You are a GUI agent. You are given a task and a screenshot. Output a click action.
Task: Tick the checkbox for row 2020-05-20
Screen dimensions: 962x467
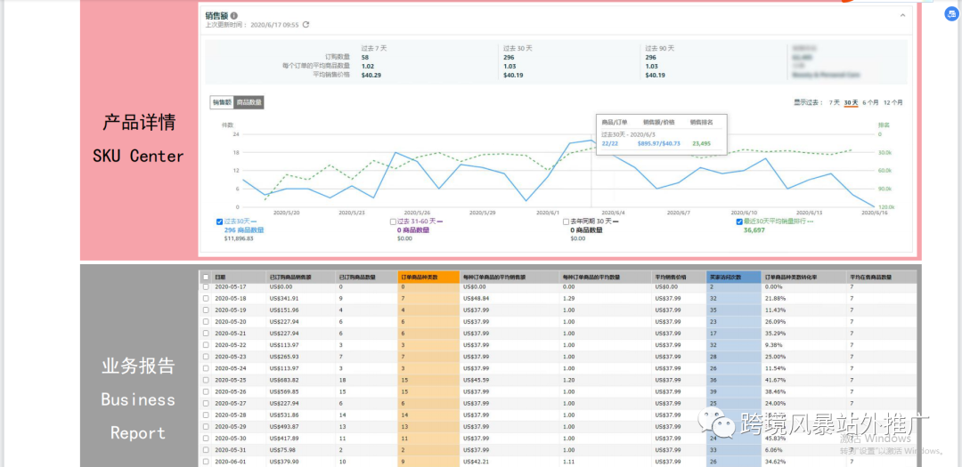point(206,321)
